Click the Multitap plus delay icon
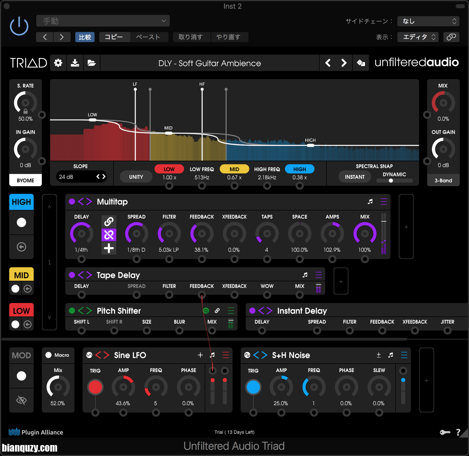This screenshot has width=469, height=456. coord(109,248)
